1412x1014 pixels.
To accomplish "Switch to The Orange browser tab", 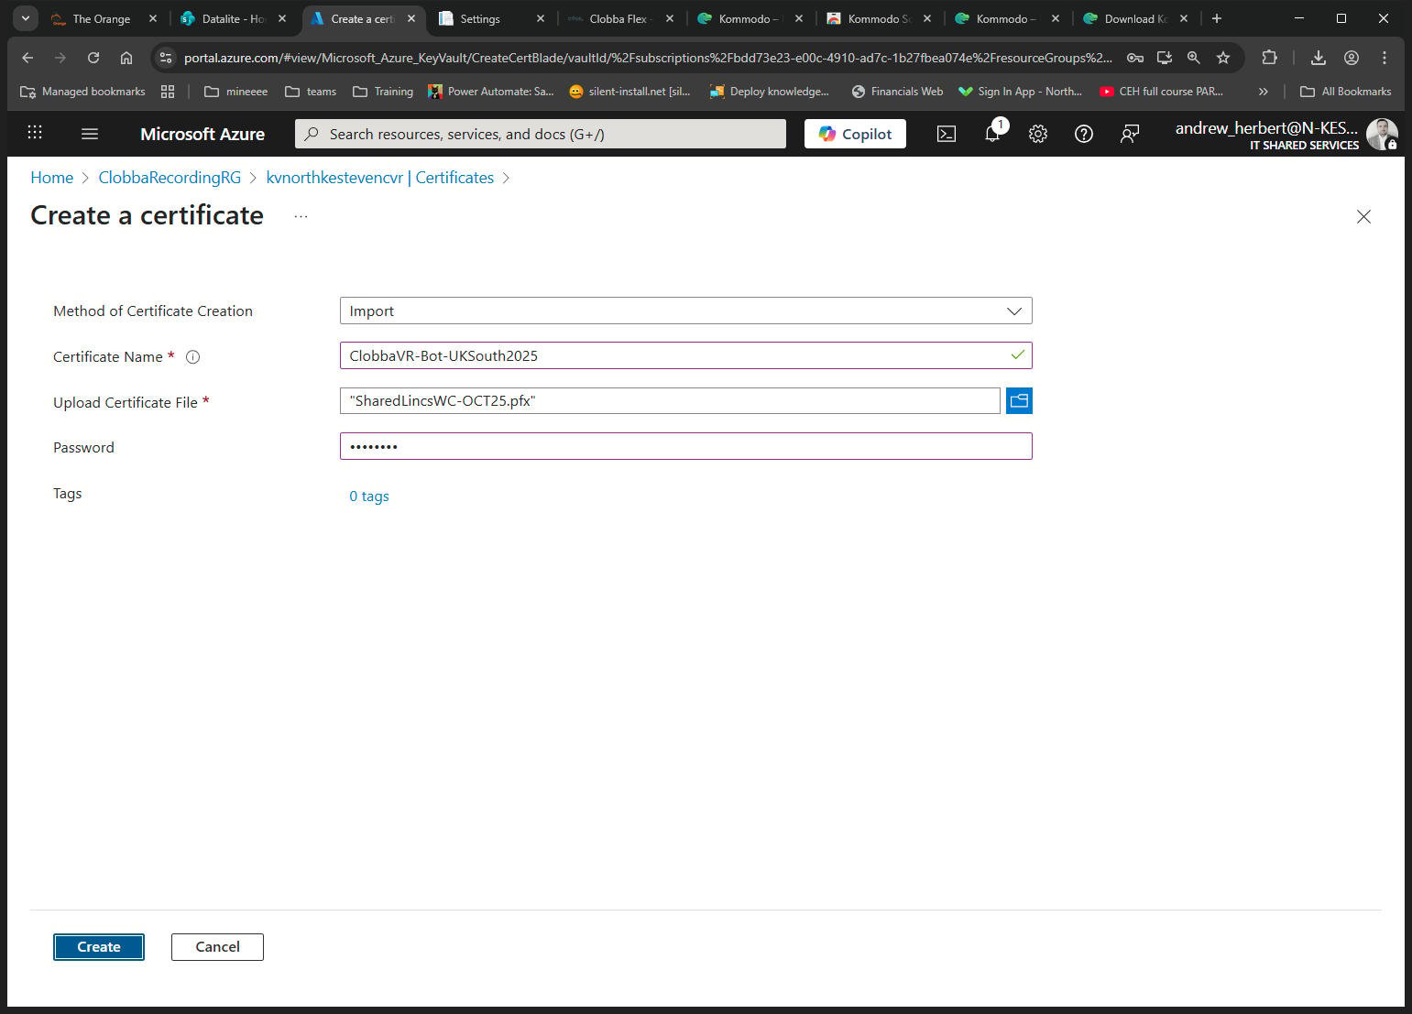I will click(x=102, y=18).
